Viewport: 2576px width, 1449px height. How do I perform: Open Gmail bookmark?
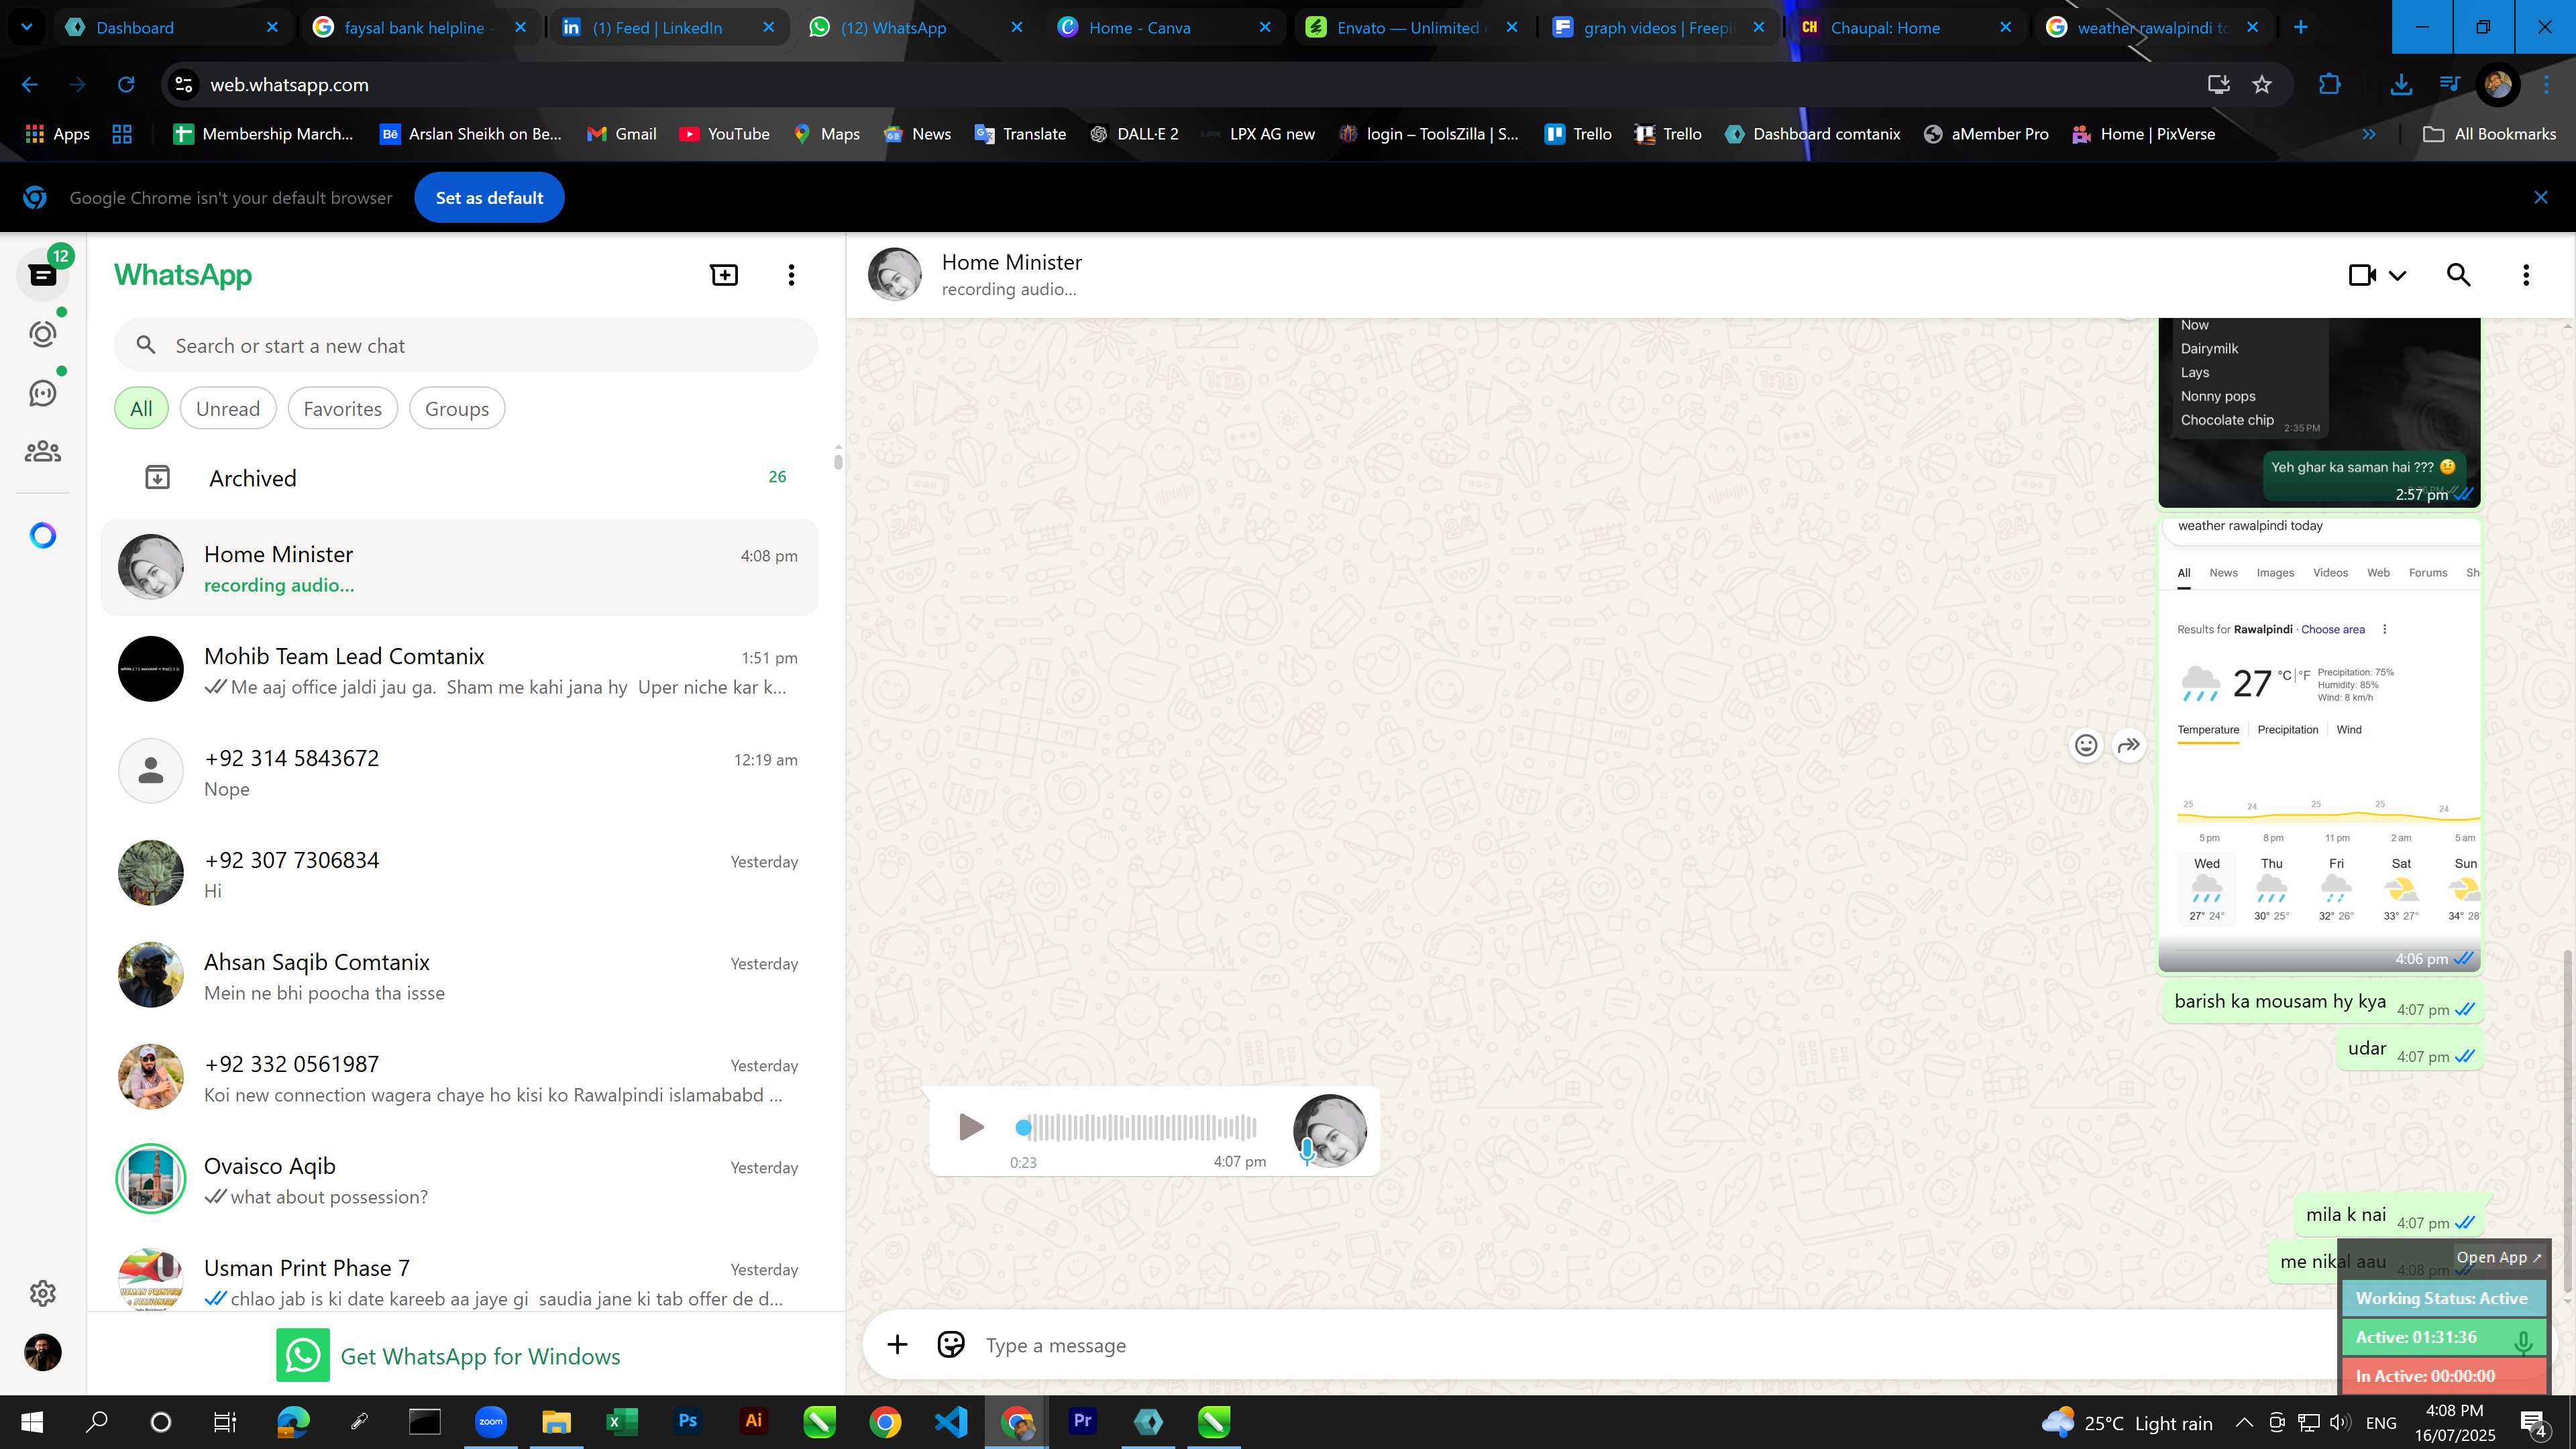[621, 134]
